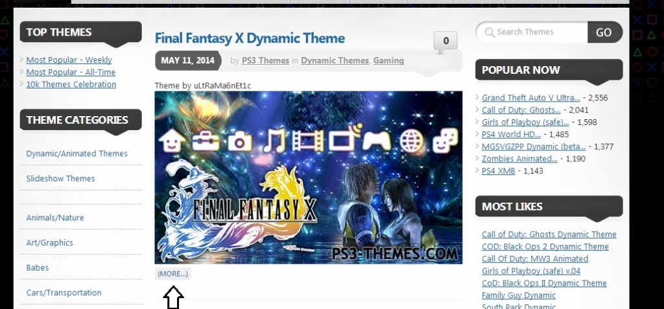Image resolution: width=664 pixels, height=309 pixels.
Task: Open the Final Fantasy X Dynamic Theme title
Action: tap(250, 38)
